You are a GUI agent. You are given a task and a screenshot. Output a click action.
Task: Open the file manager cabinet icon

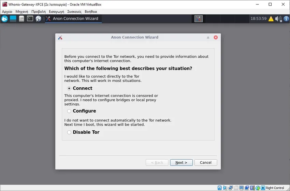[21, 19]
